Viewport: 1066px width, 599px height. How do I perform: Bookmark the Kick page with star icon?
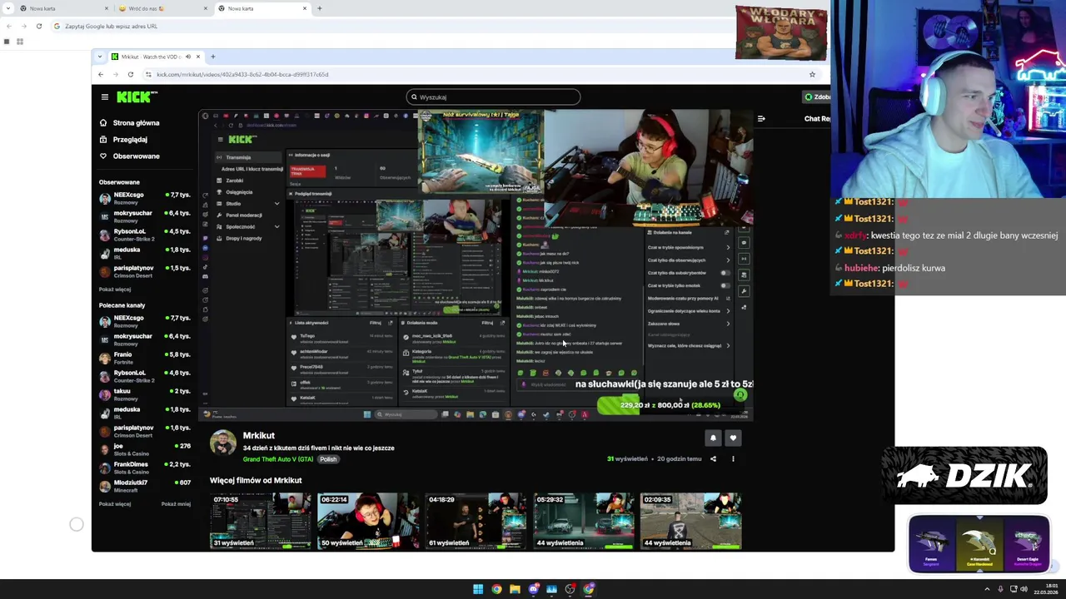click(x=812, y=74)
